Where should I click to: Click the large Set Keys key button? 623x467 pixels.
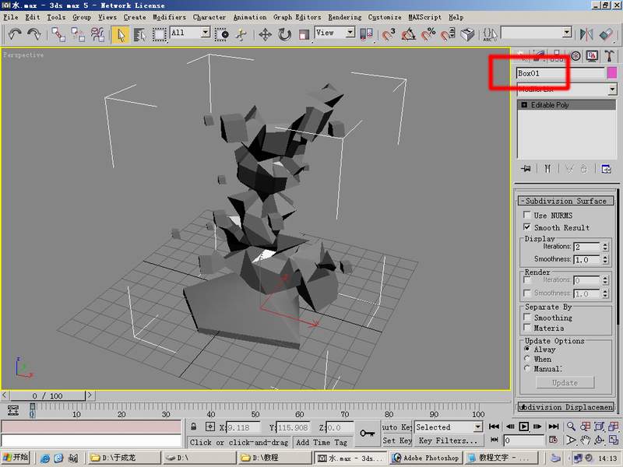click(368, 434)
